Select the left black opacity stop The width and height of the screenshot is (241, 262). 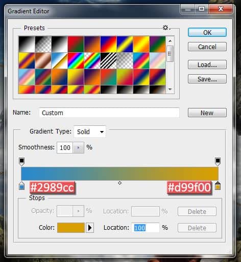tap(22, 162)
